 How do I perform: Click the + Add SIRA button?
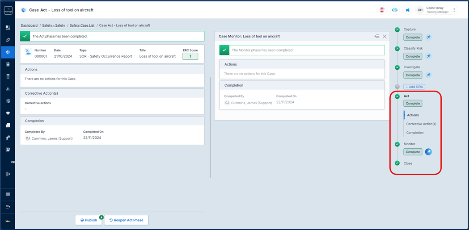pyautogui.click(x=414, y=87)
